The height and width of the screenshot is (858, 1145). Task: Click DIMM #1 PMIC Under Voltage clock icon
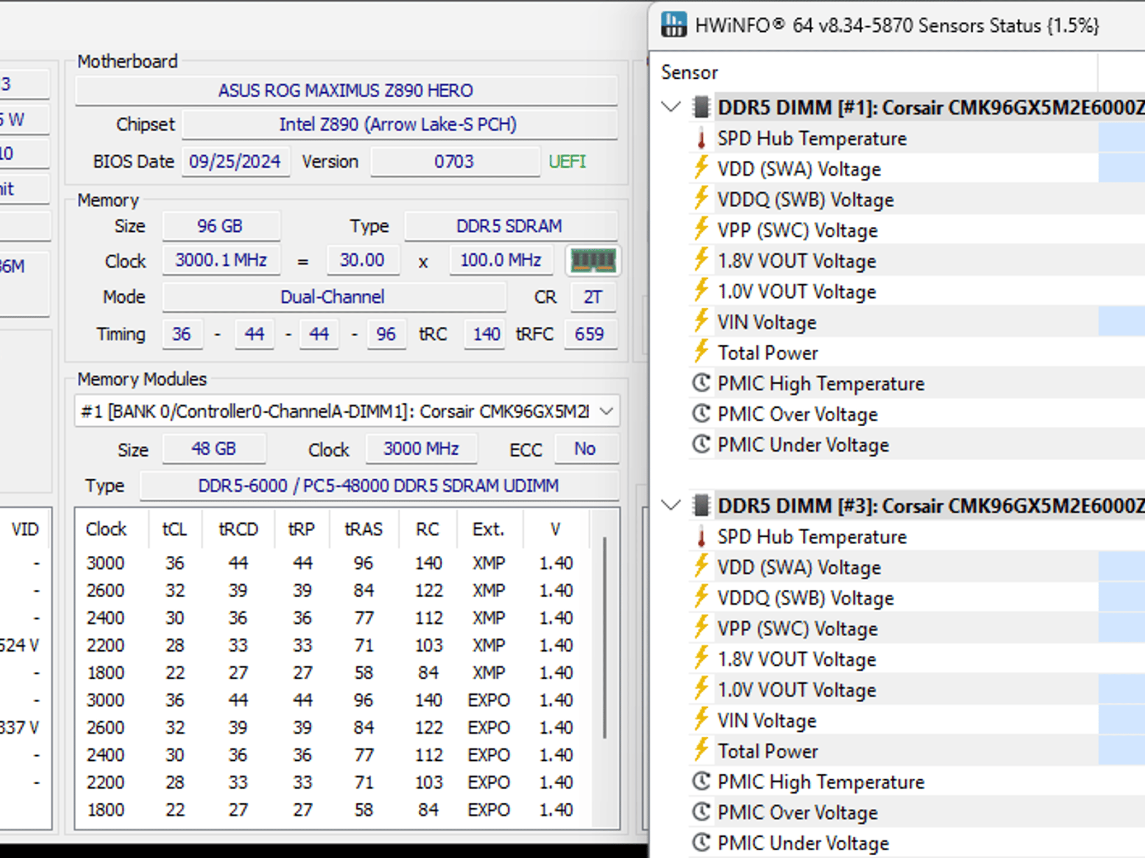tap(701, 445)
